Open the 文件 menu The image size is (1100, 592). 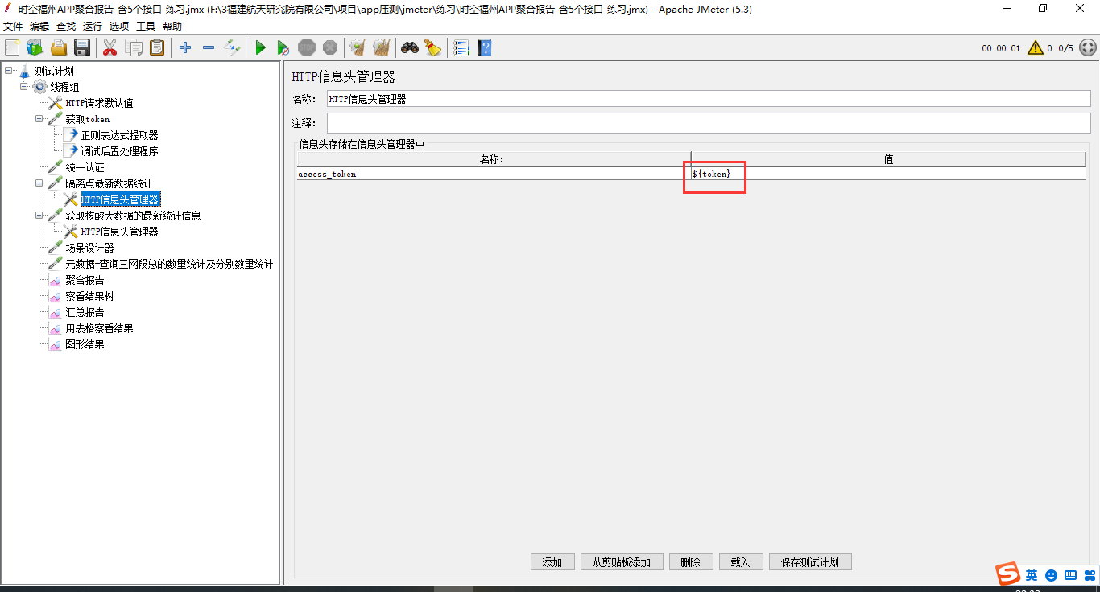[x=13, y=26]
